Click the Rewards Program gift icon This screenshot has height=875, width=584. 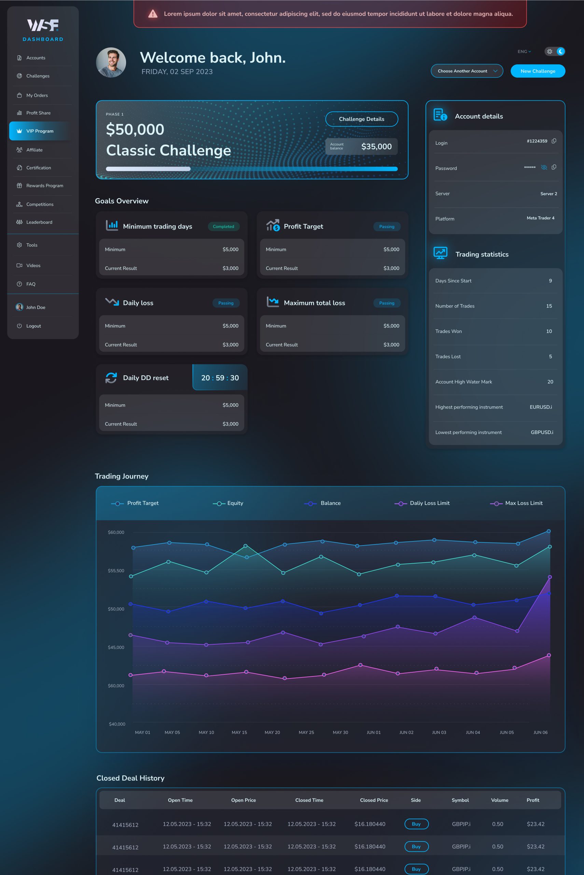19,186
